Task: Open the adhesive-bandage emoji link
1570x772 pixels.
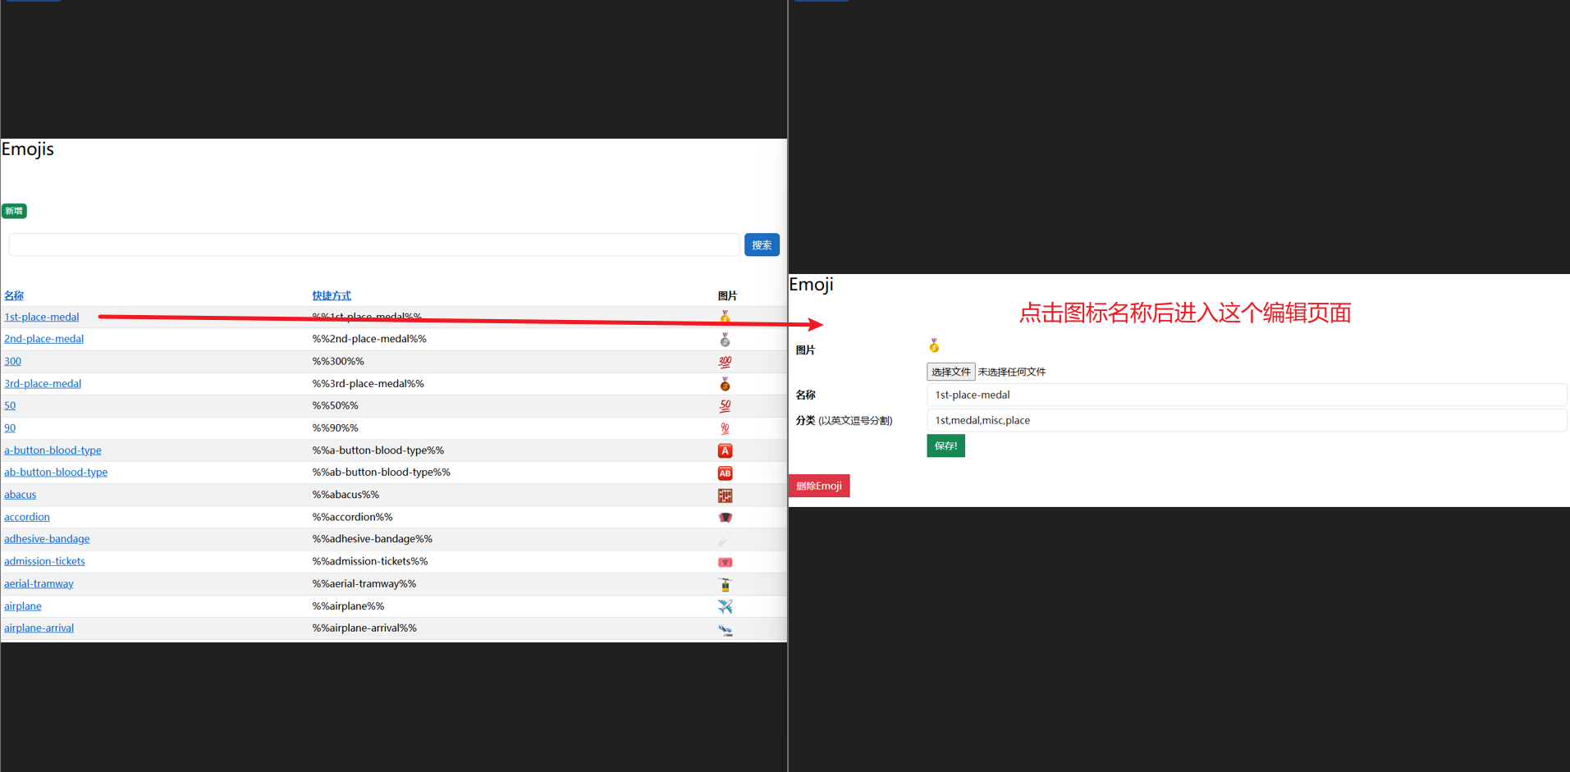Action: pos(47,539)
